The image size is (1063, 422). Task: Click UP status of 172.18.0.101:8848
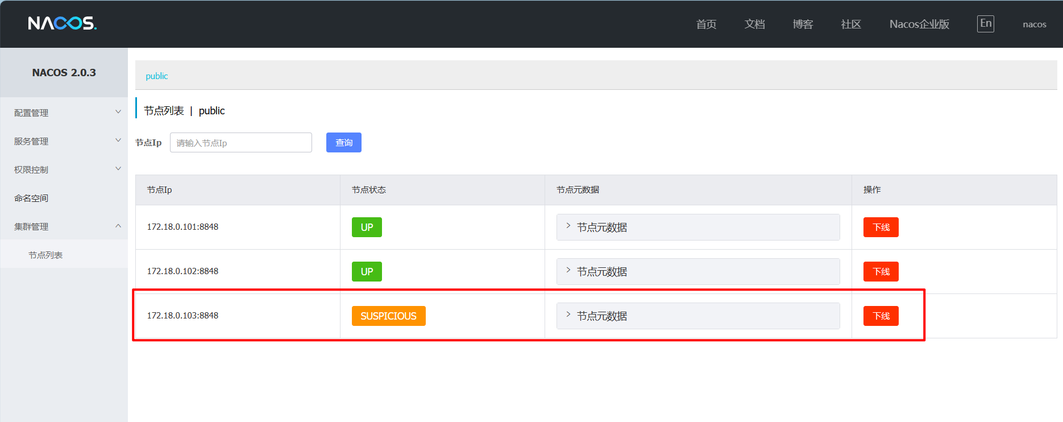tap(367, 227)
